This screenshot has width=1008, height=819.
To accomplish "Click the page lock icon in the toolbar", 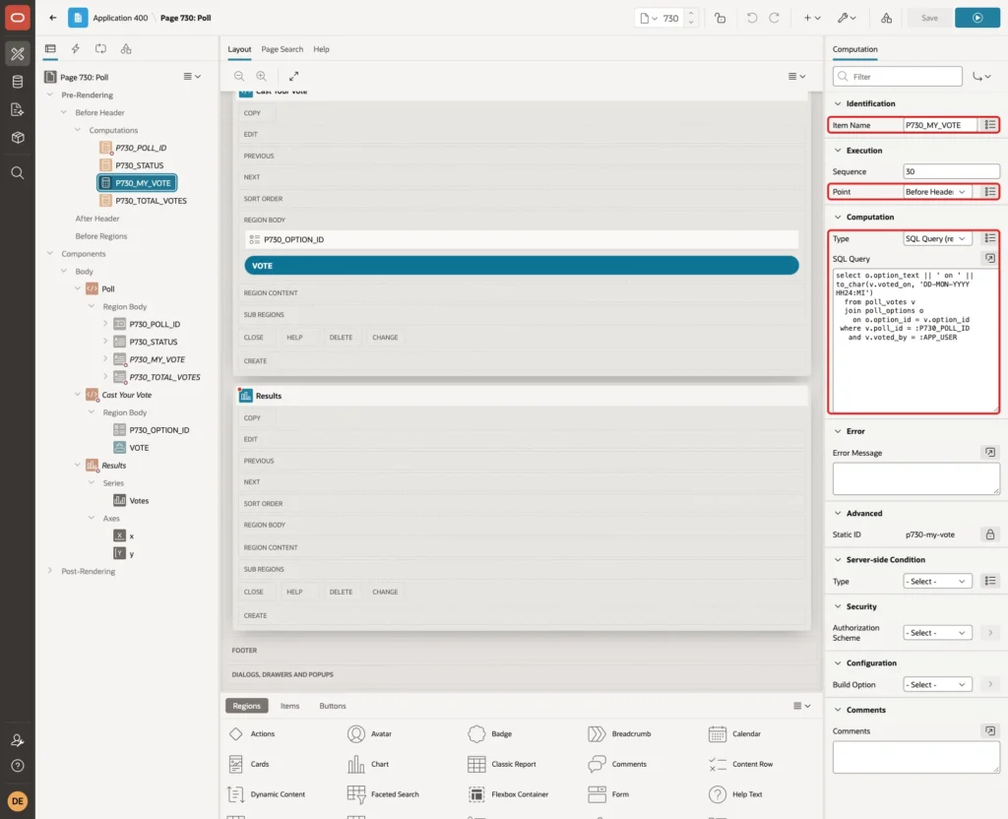I will pyautogui.click(x=720, y=18).
